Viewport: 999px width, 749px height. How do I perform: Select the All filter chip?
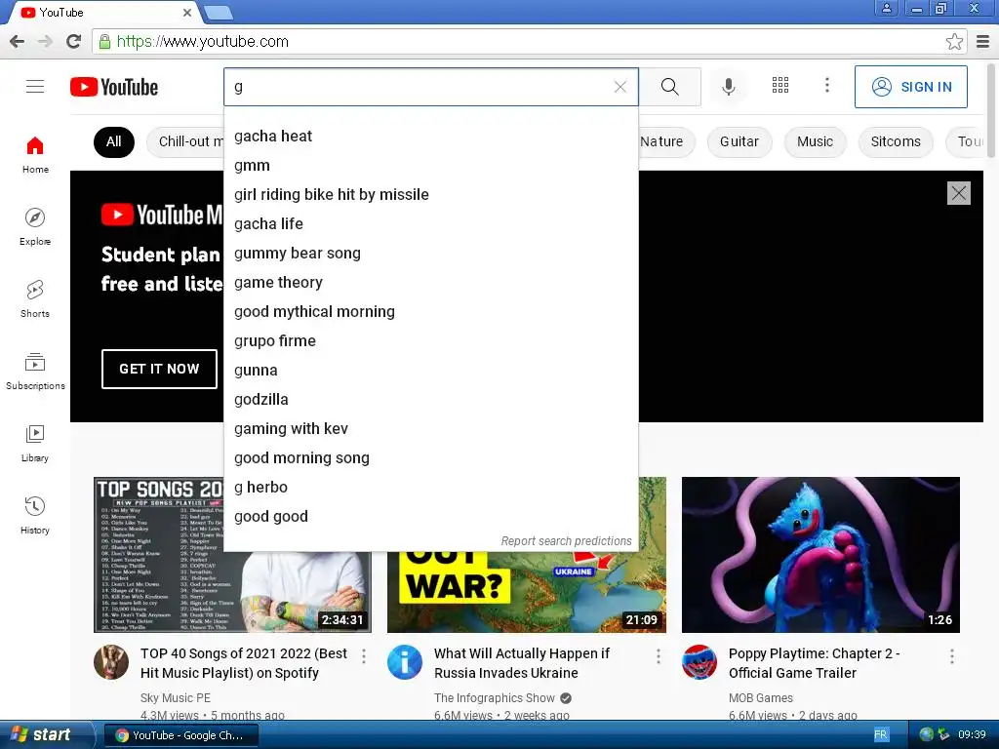pos(114,141)
